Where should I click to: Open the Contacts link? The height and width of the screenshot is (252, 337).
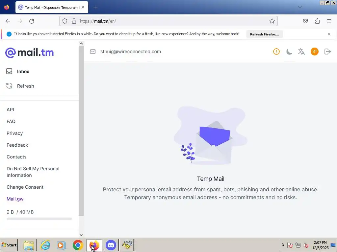coord(16,157)
